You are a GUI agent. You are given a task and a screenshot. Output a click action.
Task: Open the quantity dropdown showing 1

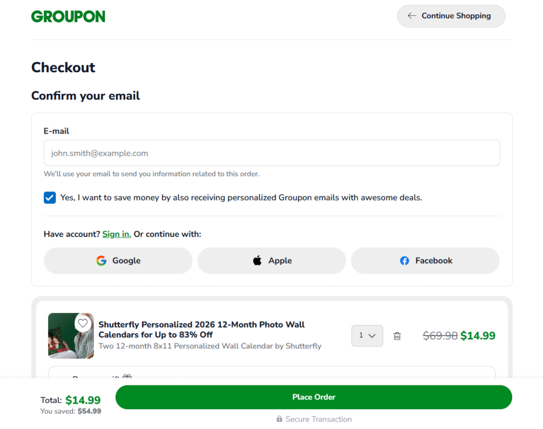(367, 336)
